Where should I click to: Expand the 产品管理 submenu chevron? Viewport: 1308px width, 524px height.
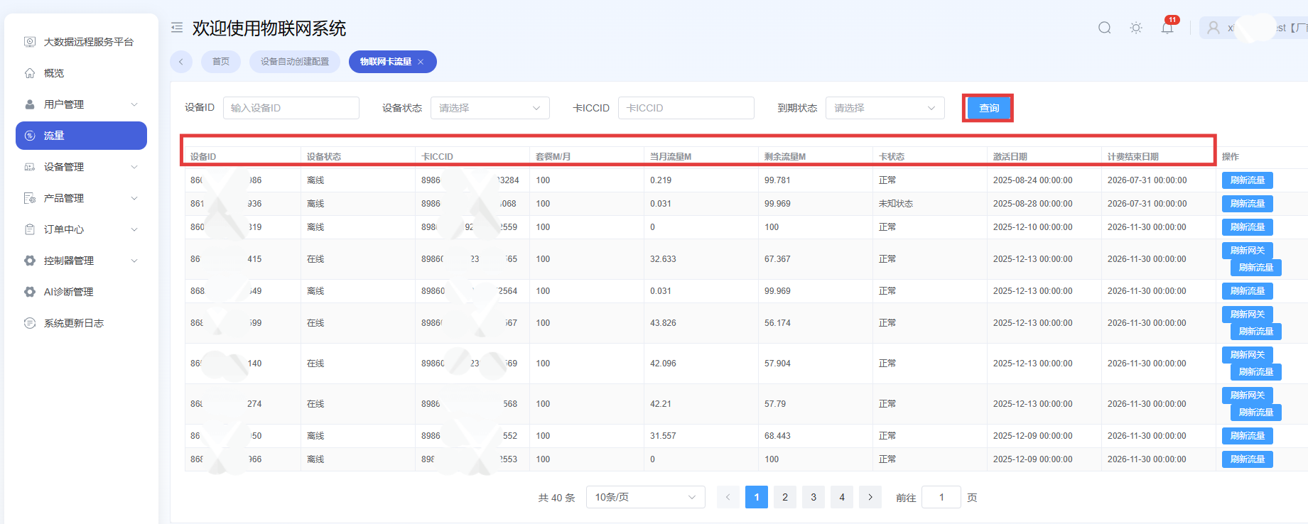pyautogui.click(x=134, y=198)
